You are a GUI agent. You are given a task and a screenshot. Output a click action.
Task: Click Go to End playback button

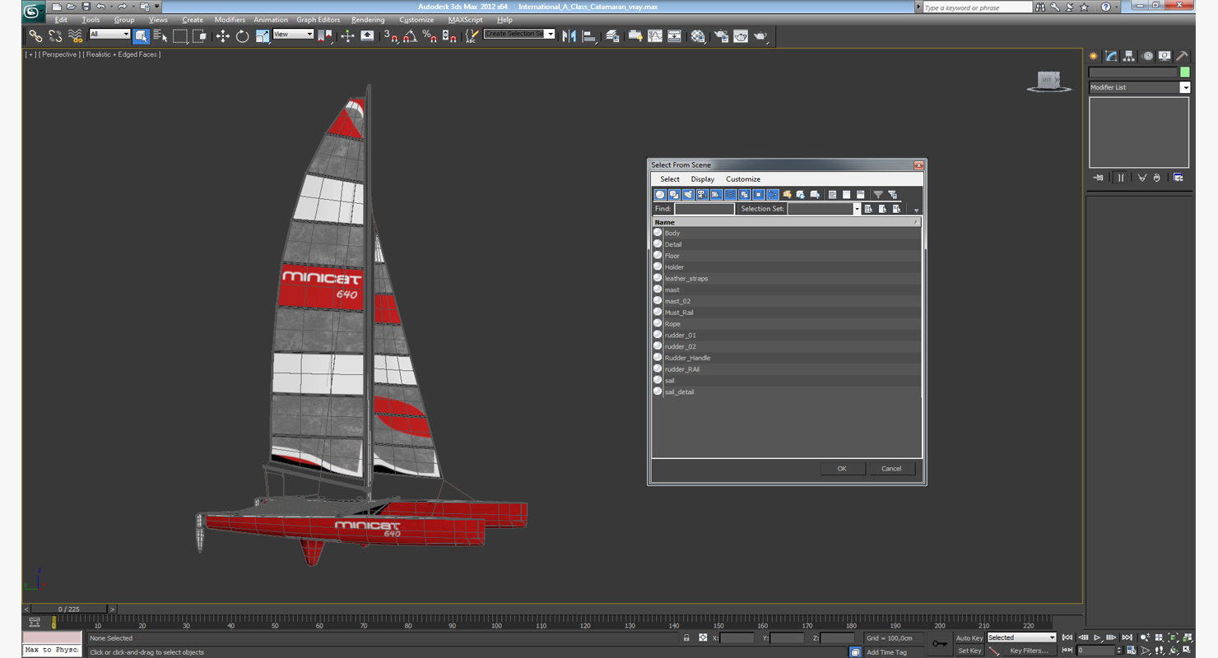pyautogui.click(x=1127, y=637)
